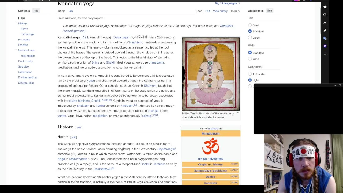Image resolution: width=343 pixels, height=193 pixels.
Task: Open the favorites star in browser sidebar
Action: (x=325, y=7)
